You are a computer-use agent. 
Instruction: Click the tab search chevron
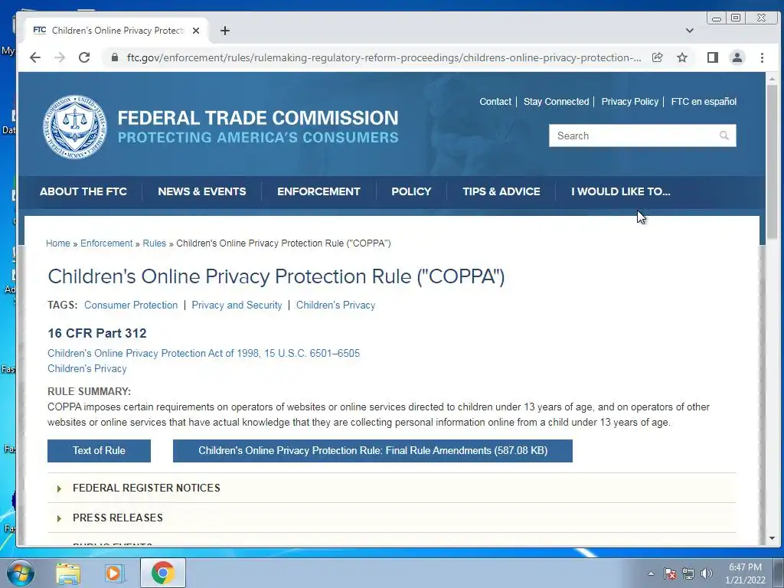tap(690, 31)
